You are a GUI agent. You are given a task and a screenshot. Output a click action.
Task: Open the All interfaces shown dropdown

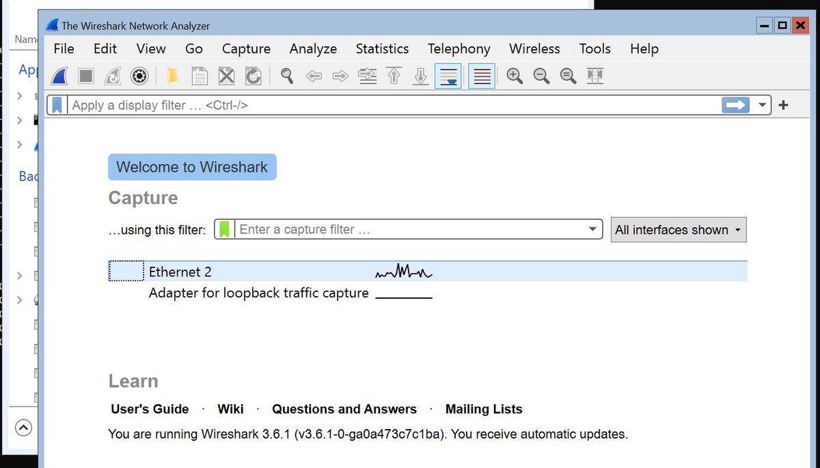coord(678,230)
